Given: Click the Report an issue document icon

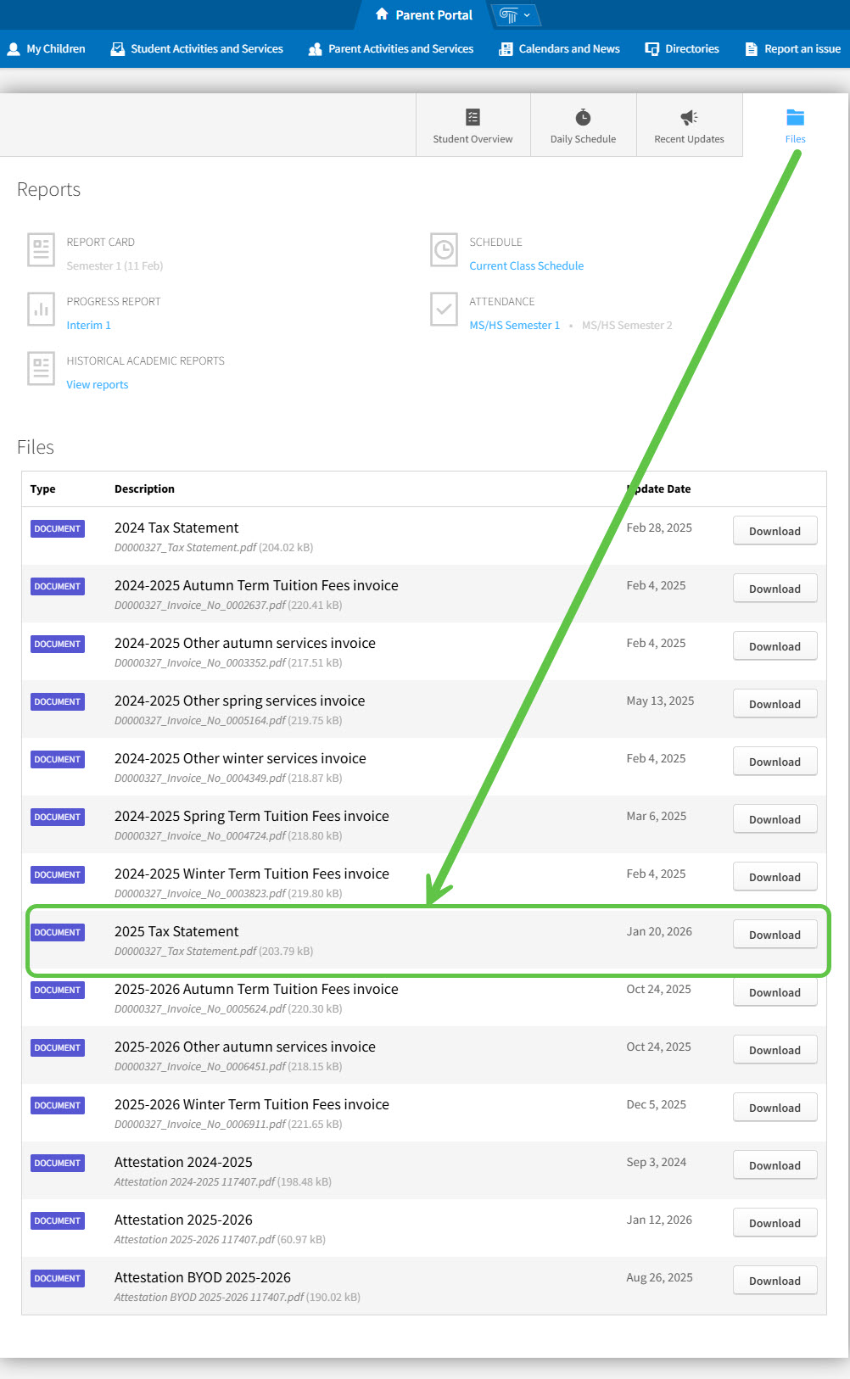Looking at the screenshot, I should [751, 49].
